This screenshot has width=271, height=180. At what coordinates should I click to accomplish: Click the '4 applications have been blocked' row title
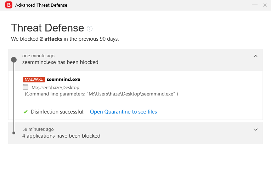click(x=61, y=136)
